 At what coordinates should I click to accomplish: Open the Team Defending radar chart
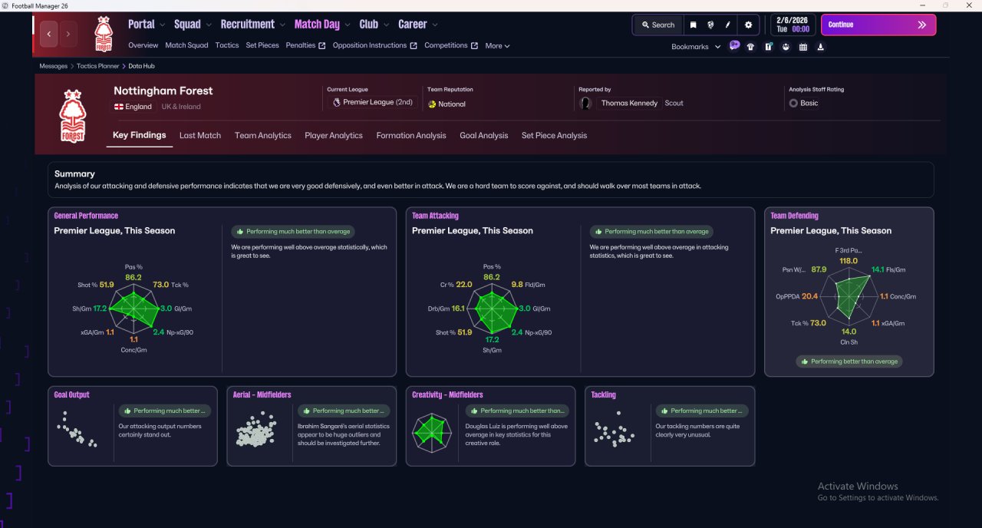(x=849, y=296)
